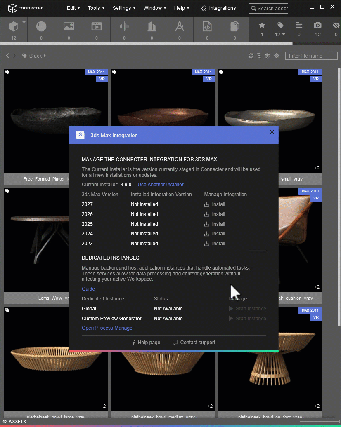Image resolution: width=341 pixels, height=427 pixels.
Task: Select the buildings asset type icon
Action: tap(152, 27)
